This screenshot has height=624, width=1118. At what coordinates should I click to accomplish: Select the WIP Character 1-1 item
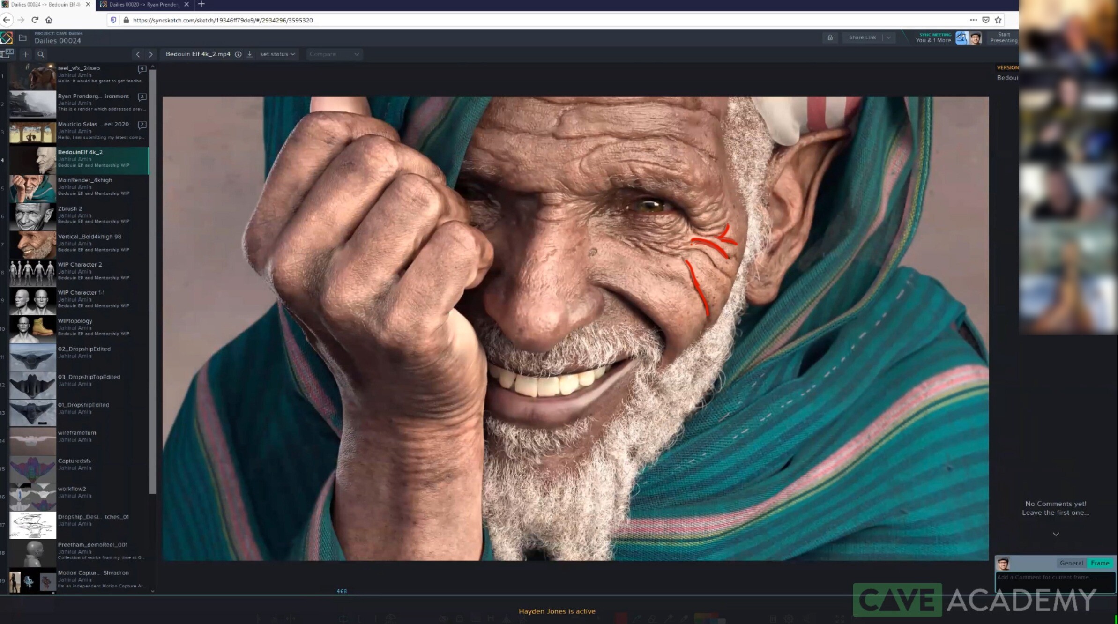tap(79, 300)
